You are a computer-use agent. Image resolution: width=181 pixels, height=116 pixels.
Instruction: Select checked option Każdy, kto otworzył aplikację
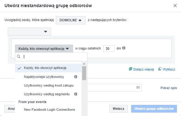click(48, 68)
